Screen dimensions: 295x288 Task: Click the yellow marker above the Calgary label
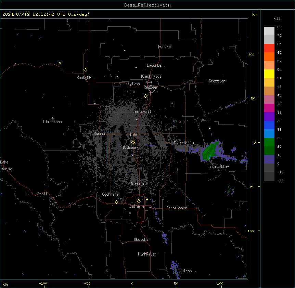pyautogui.click(x=139, y=201)
